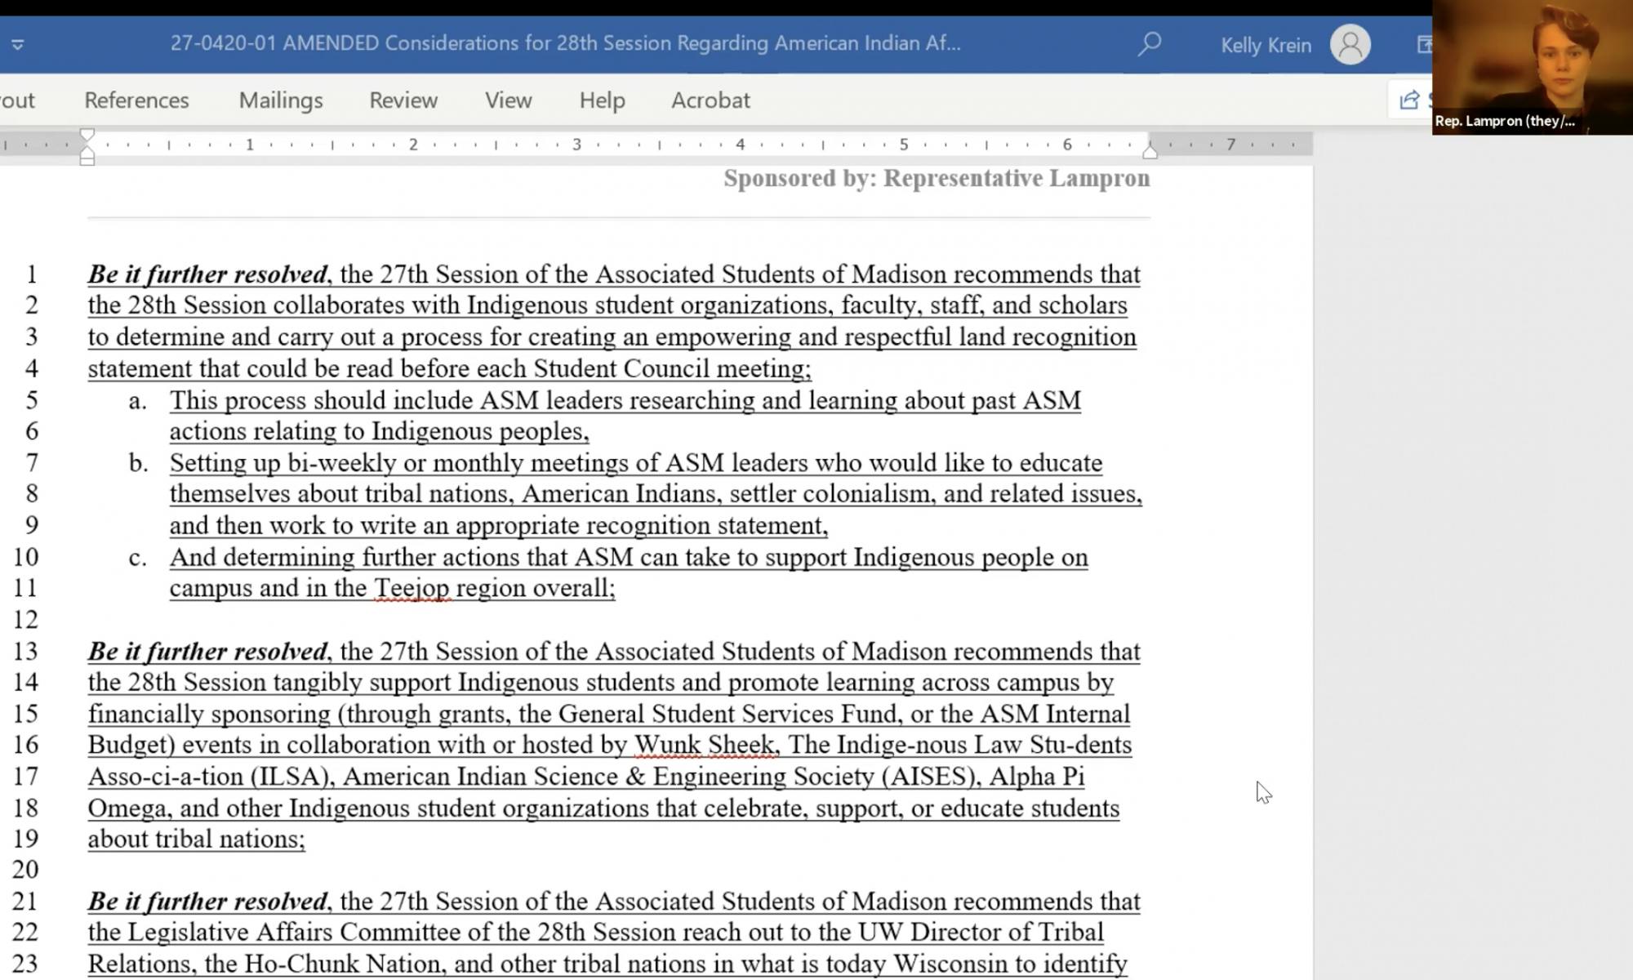Image resolution: width=1633 pixels, height=980 pixels.
Task: Click the document title '27-0420-01 AMENDED Considerations'
Action: click(x=563, y=45)
